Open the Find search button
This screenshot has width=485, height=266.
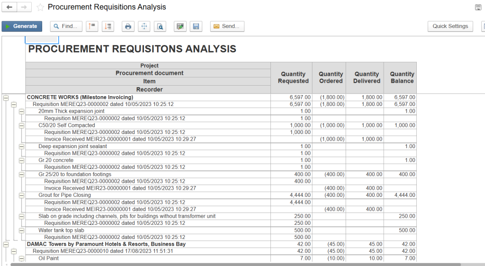point(66,27)
